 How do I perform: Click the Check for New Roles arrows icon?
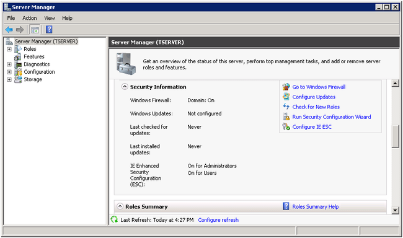[x=286, y=107]
